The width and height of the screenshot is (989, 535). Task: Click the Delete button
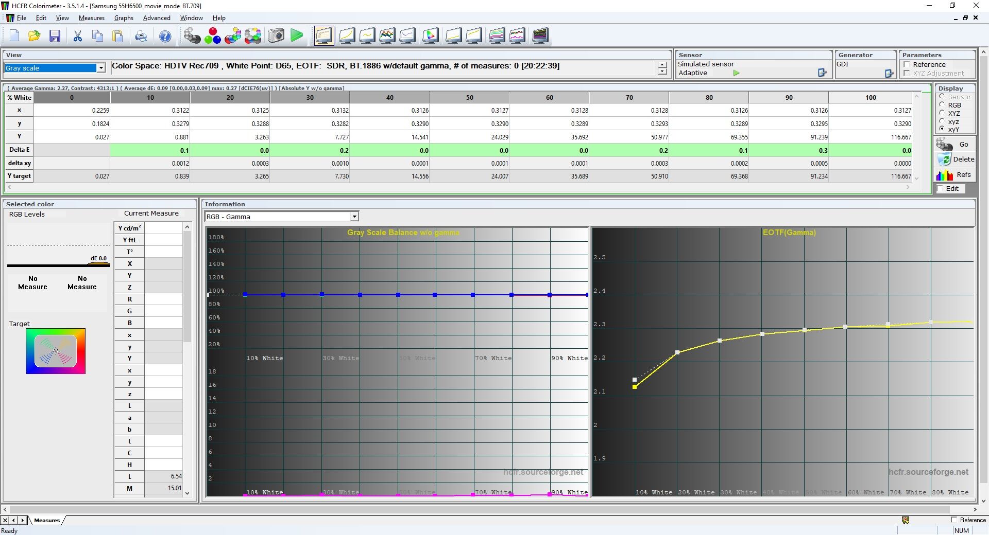coord(955,159)
